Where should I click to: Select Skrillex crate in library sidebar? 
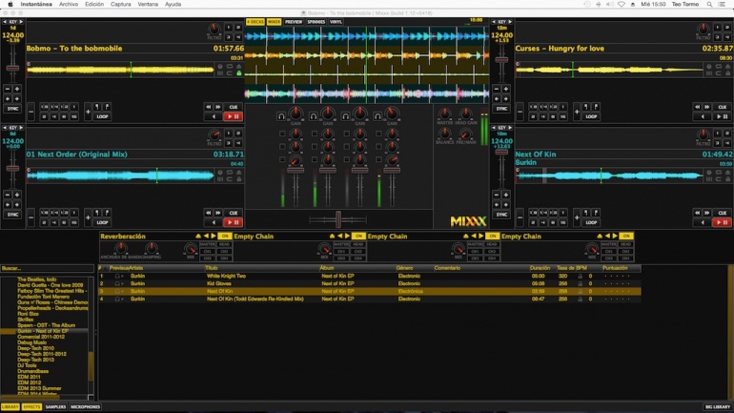click(x=26, y=320)
